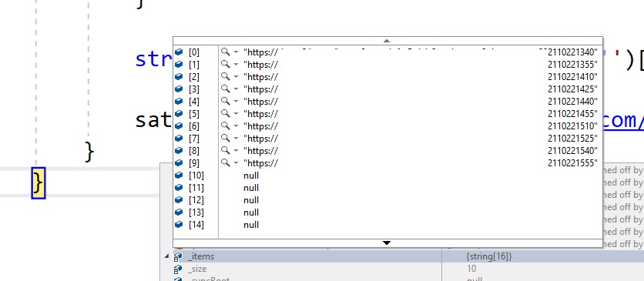This screenshot has width=644, height=281.
Task: Click the blue cube icon of element [10]
Action: (178, 176)
